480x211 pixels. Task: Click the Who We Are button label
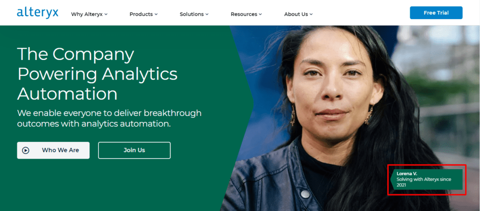60,150
